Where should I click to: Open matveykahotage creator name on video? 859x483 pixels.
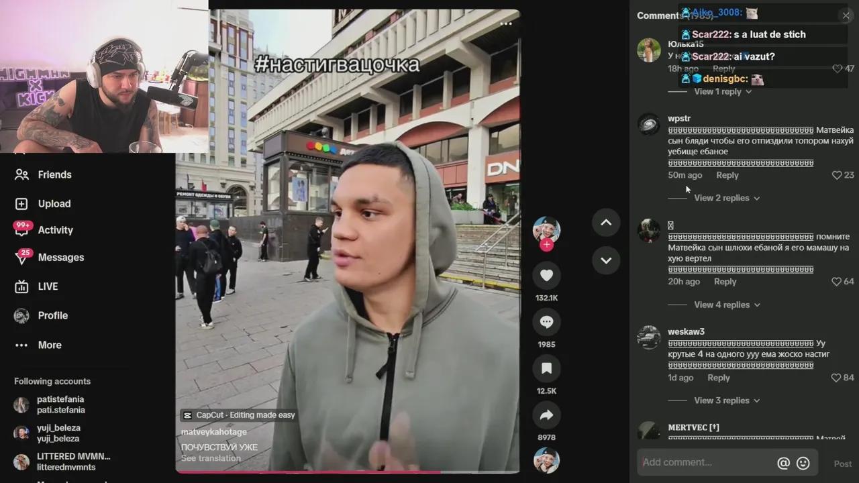tap(213, 432)
